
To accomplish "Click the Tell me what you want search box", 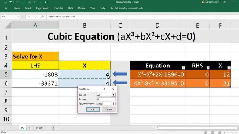I will coord(127,8).
